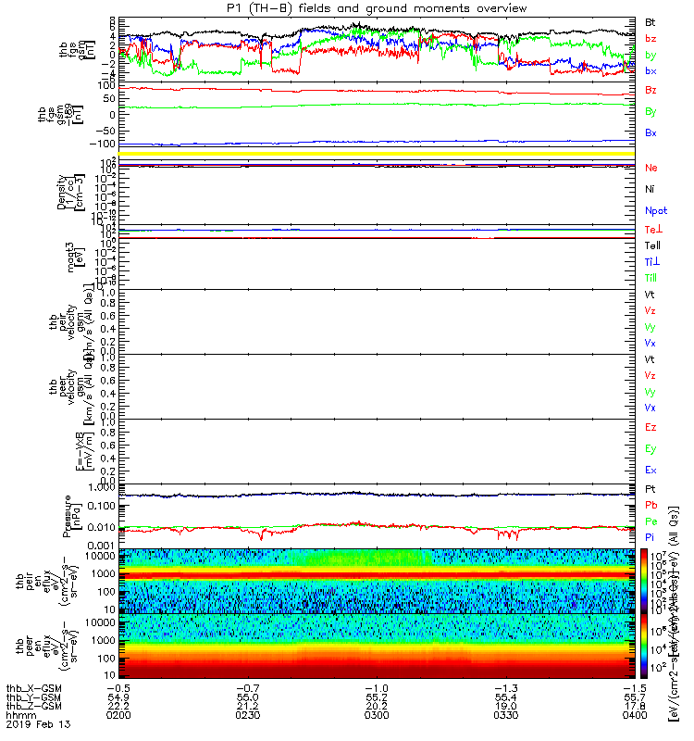Viewport: 694px width, 741px height.
Task: Click the 0300 time axis label
Action: 377,715
